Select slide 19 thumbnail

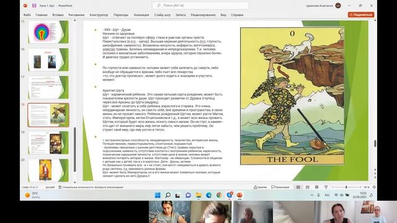coord(48,142)
